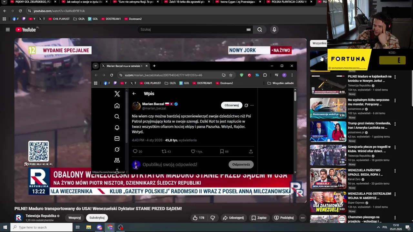Viewport: 413px width, 232px height.
Task: Open tab list dropdown in main Chrome
Action: pos(4,2)
